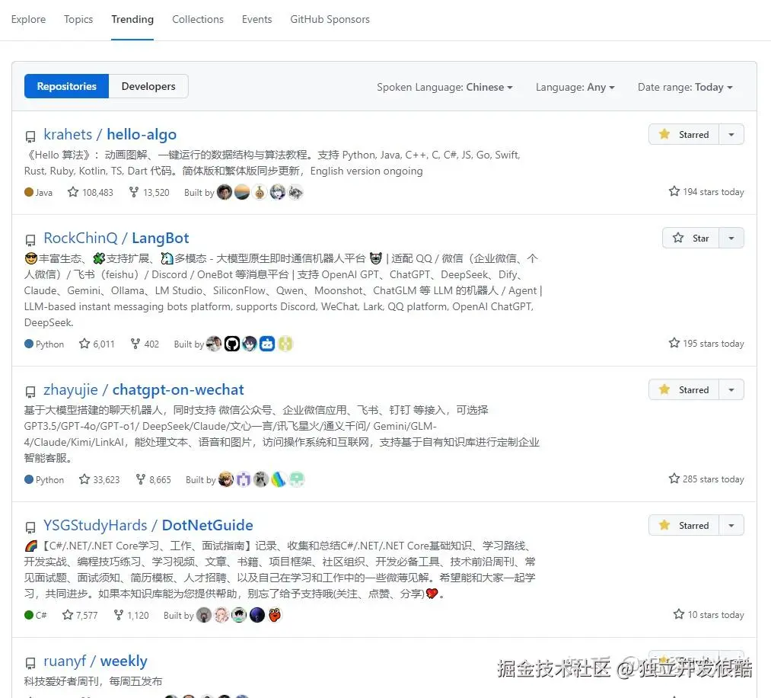Click repo icon beside krahets / hello-algo

(30, 136)
